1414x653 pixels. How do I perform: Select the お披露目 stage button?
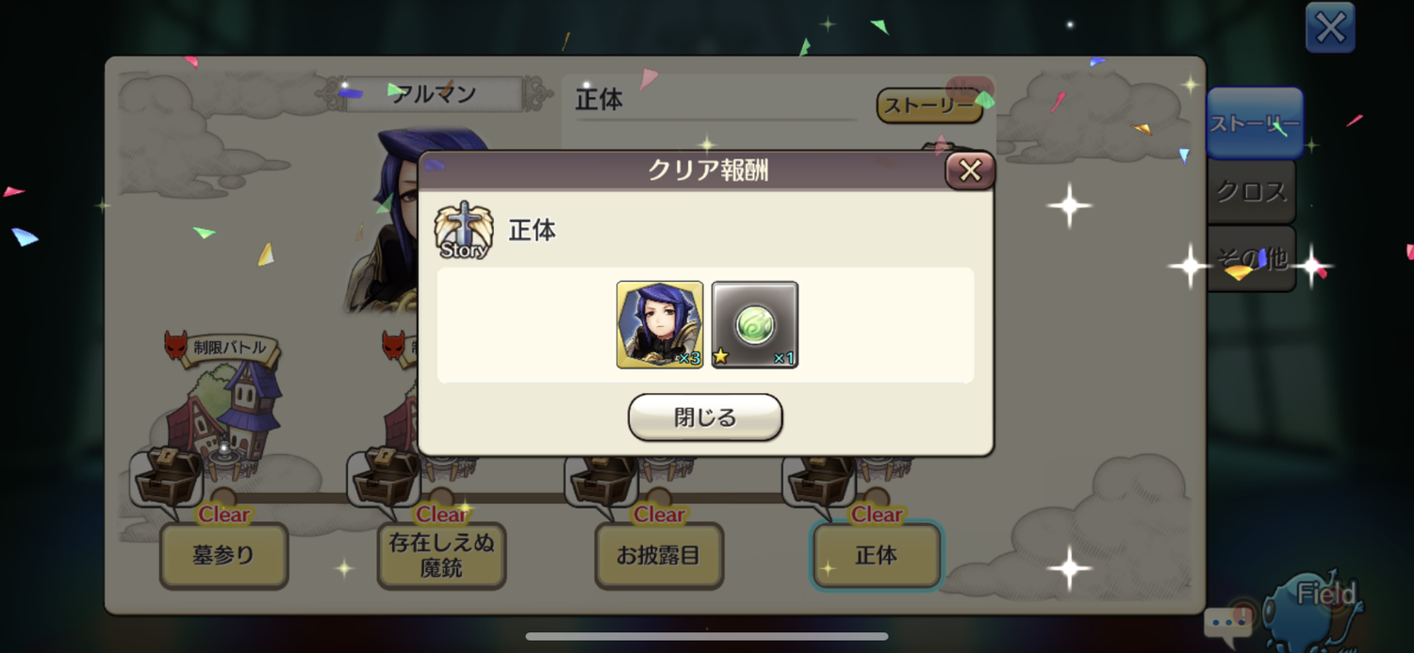point(659,556)
